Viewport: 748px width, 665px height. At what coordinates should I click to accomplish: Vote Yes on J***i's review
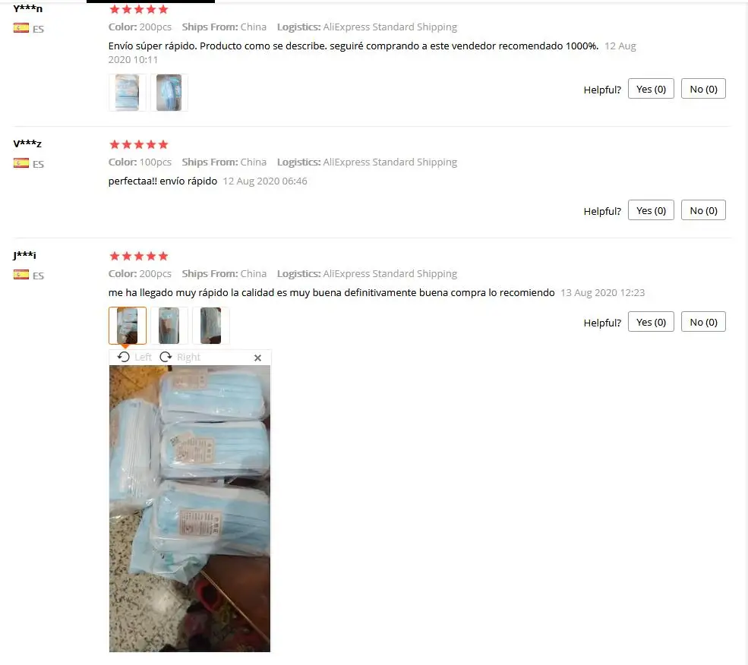tap(651, 322)
